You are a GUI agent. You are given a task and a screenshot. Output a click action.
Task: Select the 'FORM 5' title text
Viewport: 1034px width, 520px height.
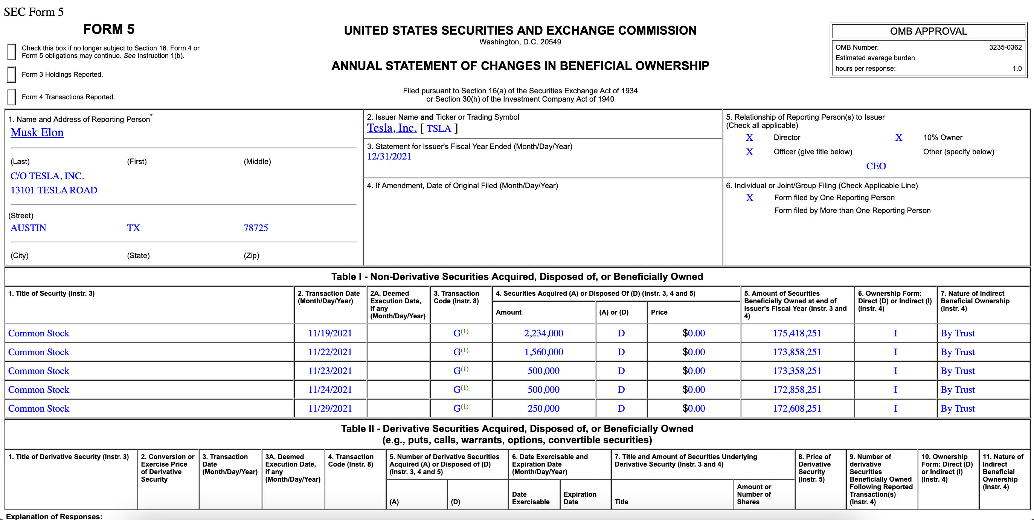click(x=109, y=29)
